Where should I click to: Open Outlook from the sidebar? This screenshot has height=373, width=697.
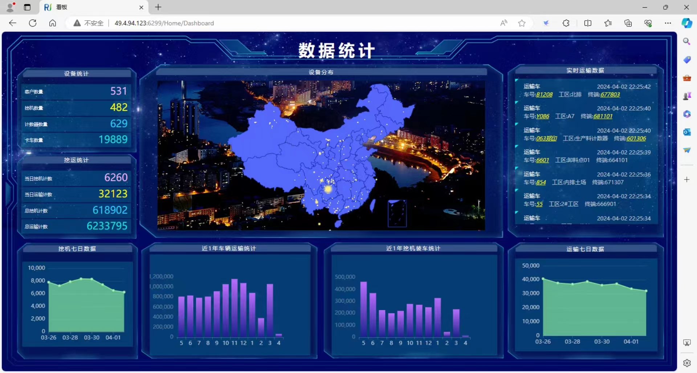tap(686, 132)
